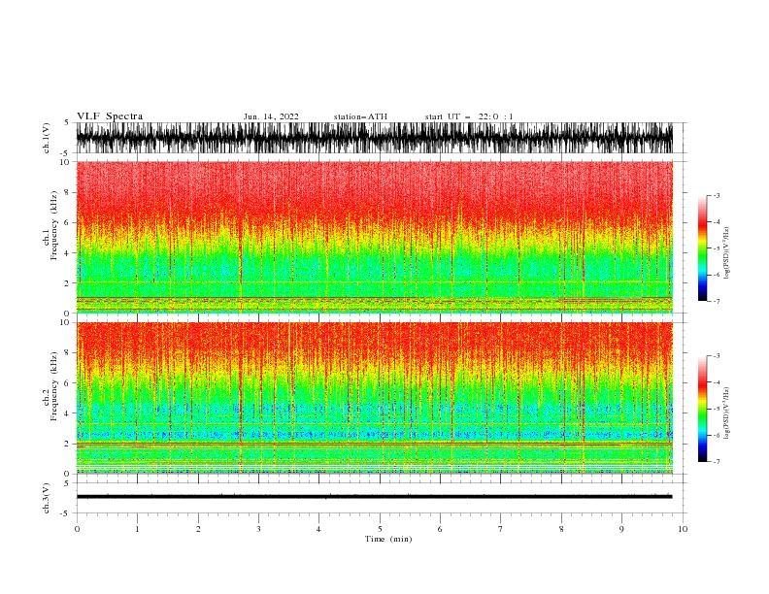
Task: Click the "4" frequency tick on ch.1 spectrogram
Action: (68, 253)
